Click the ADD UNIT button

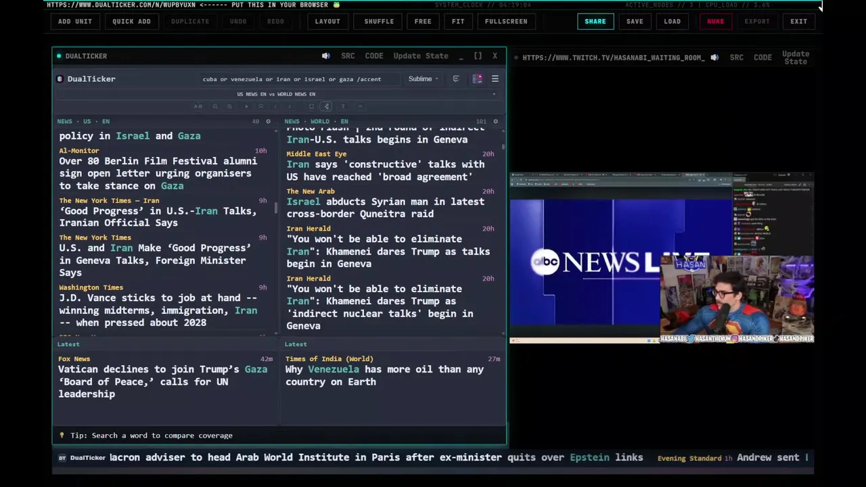74,22
